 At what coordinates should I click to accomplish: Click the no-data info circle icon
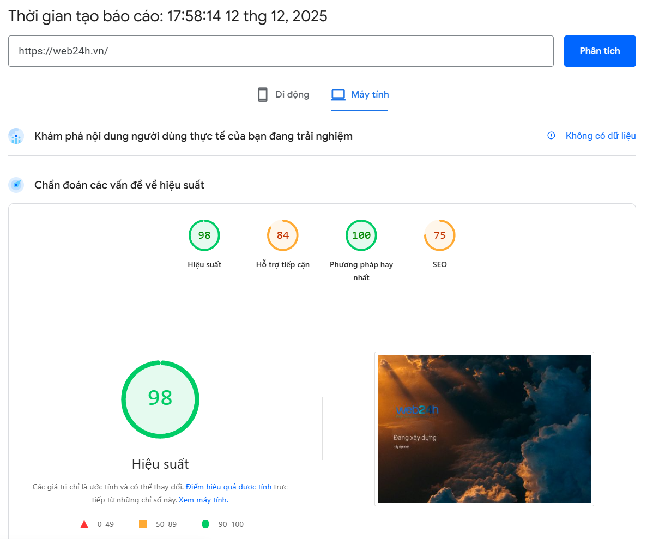pyautogui.click(x=551, y=136)
